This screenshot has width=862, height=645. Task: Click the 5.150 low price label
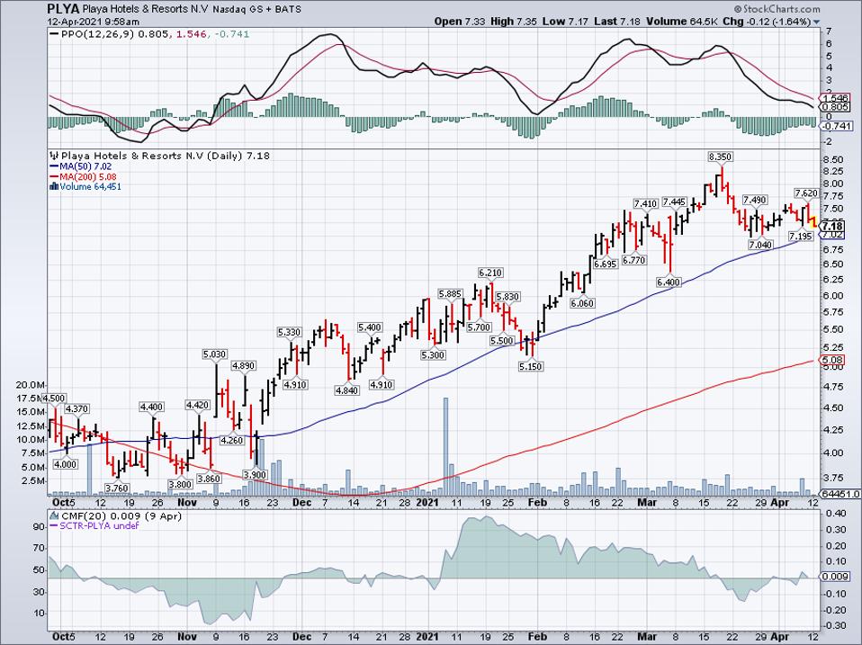point(531,366)
